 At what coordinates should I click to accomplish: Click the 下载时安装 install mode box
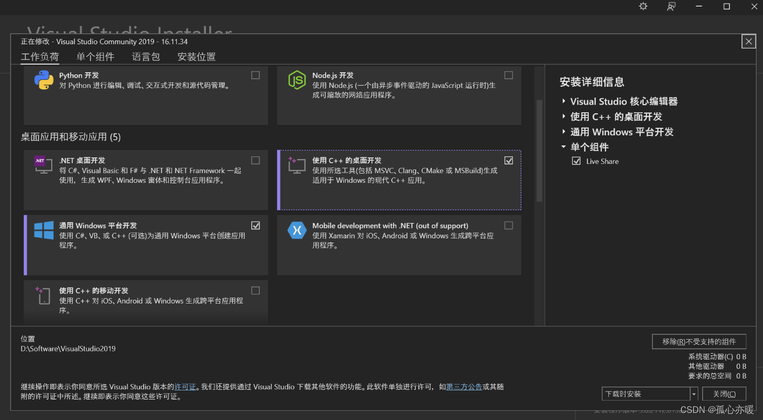click(646, 394)
